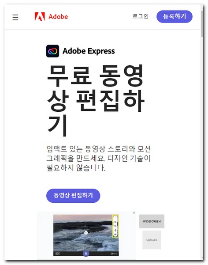
Task: Click the 무료 동영상 편집하기 headline
Action: (x=95, y=100)
